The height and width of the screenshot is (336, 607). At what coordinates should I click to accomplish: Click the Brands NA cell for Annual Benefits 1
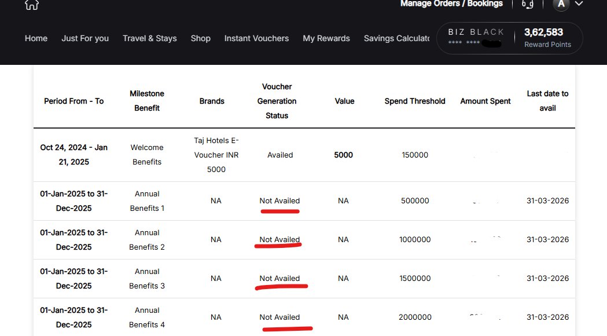click(216, 201)
